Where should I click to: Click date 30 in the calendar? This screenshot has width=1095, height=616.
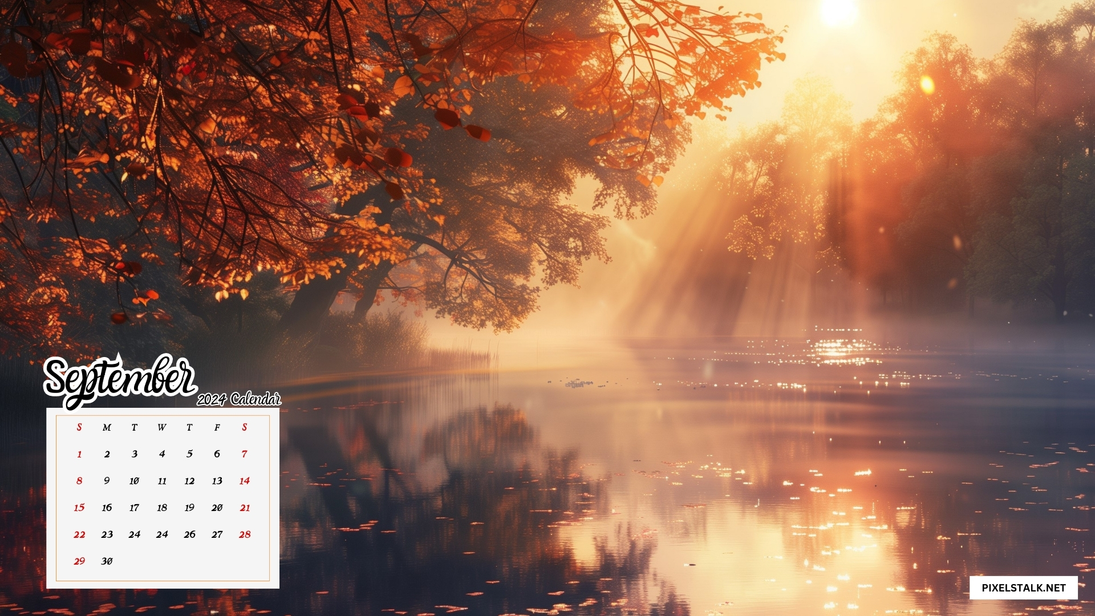click(x=107, y=561)
